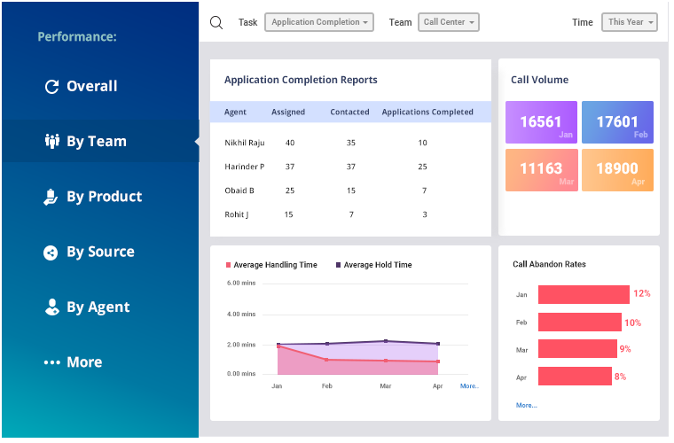Image resolution: width=674 pixels, height=443 pixels.
Task: Click the Average Hold Time legend swatch
Action: click(338, 265)
